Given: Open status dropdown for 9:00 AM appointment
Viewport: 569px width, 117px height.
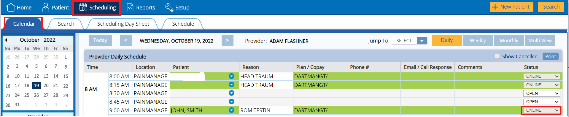Looking at the screenshot, I should point(542,110).
